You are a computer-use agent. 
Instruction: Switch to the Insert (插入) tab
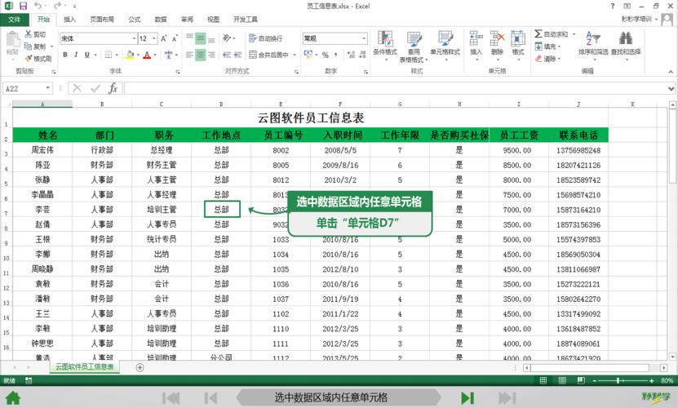pos(69,20)
